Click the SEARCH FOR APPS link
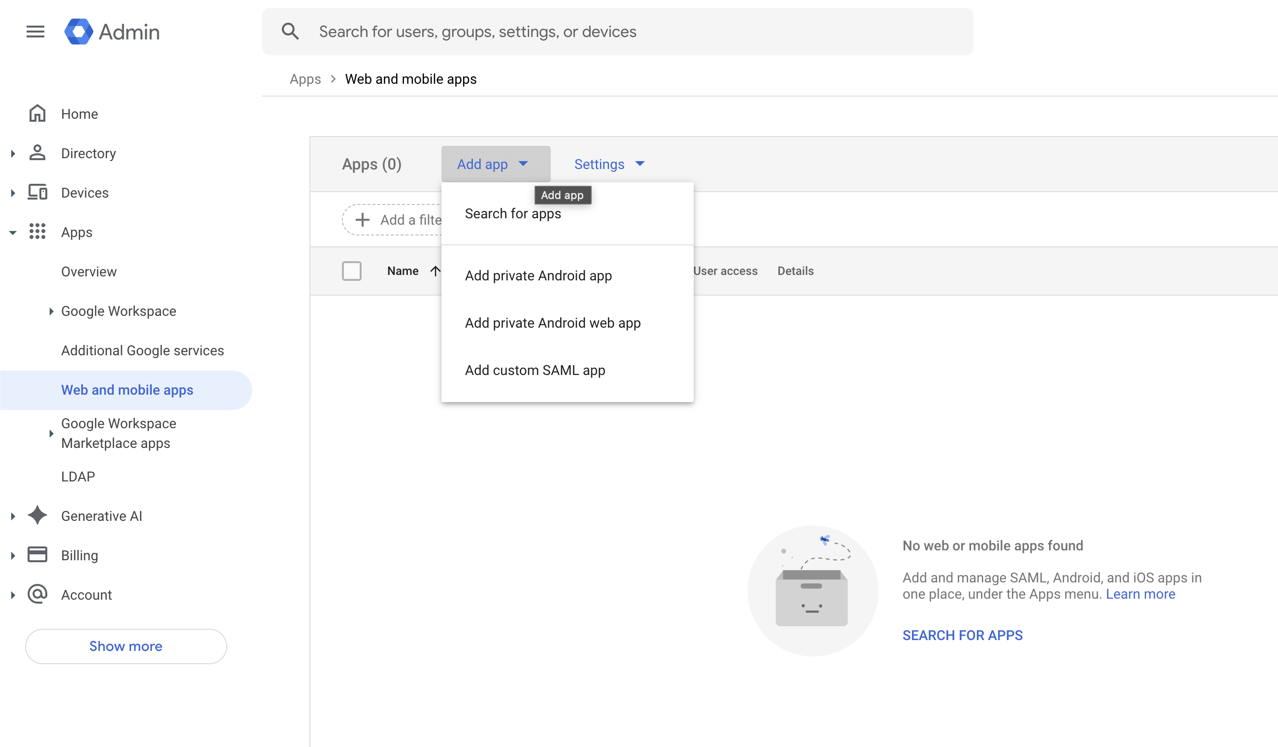This screenshot has height=747, width=1278. [962, 635]
